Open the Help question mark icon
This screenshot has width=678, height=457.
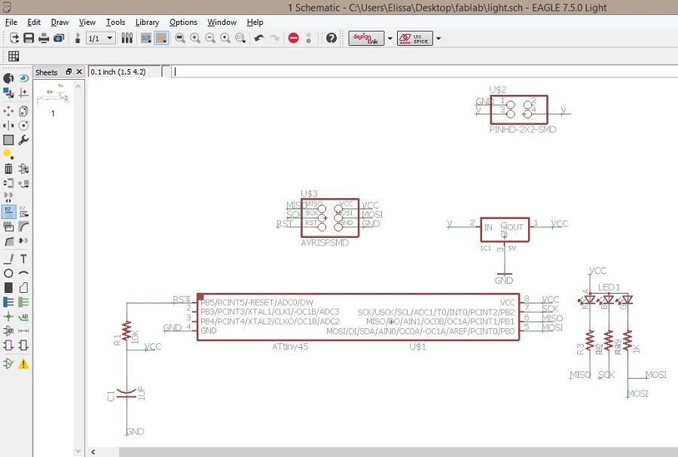[x=331, y=38]
